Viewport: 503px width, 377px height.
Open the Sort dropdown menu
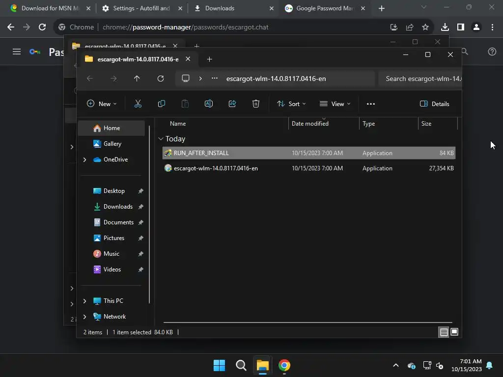coord(291,104)
